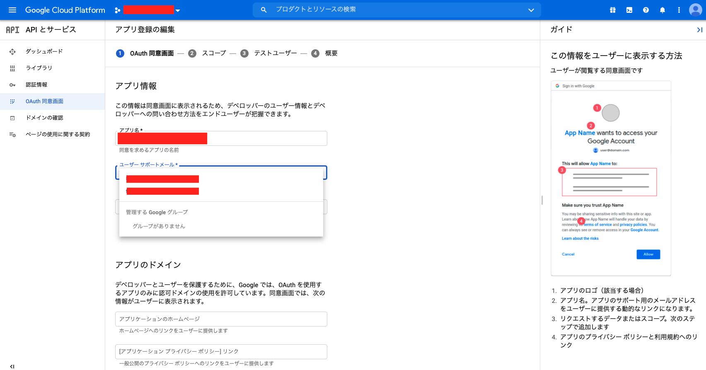Expand the search bar chevron
This screenshot has width=706, height=370.
tap(531, 10)
